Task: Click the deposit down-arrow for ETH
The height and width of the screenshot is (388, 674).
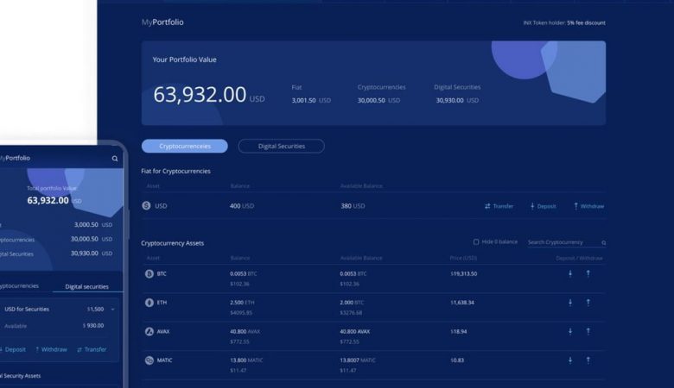Action: 570,303
